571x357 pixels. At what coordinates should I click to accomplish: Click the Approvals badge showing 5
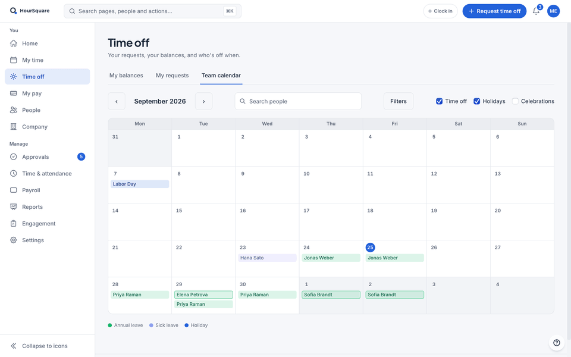(x=81, y=156)
